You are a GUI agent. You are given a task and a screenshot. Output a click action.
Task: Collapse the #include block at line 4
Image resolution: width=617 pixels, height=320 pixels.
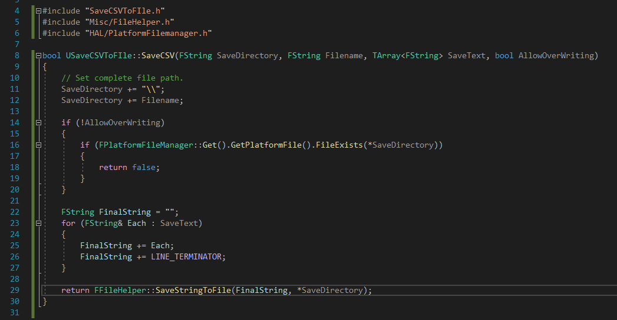click(x=38, y=11)
